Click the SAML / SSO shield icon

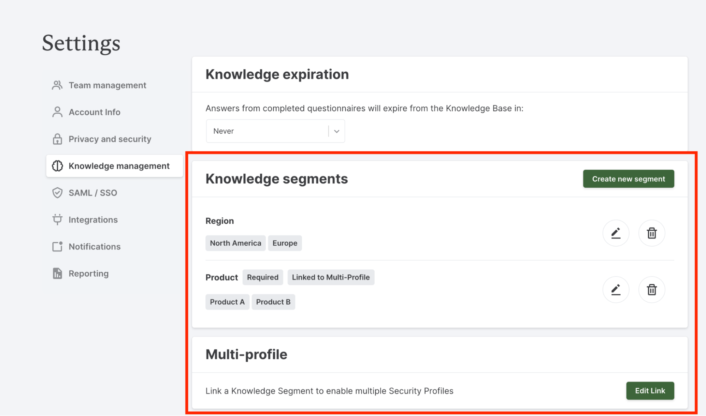tap(57, 193)
